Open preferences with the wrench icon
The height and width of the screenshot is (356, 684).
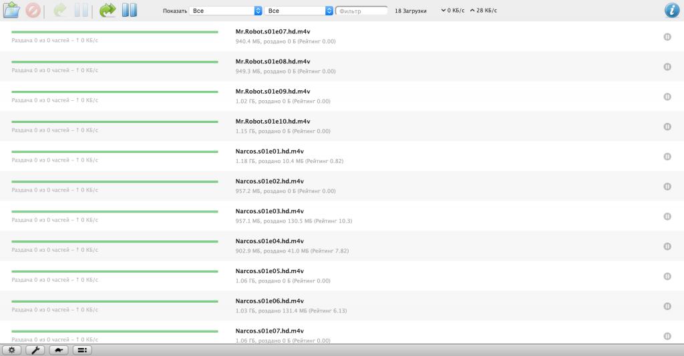tap(35, 350)
